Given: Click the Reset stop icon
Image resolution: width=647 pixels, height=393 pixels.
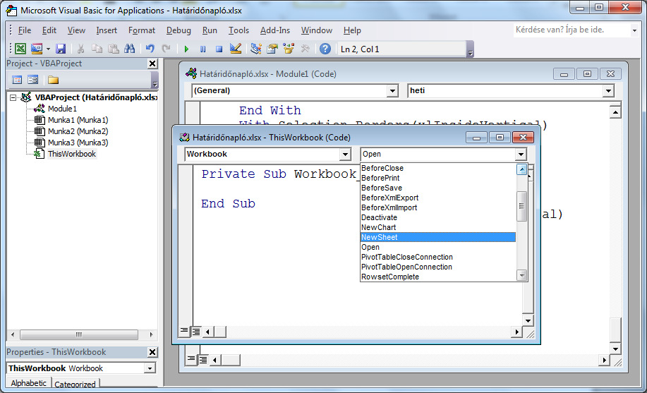Looking at the screenshot, I should 219,49.
